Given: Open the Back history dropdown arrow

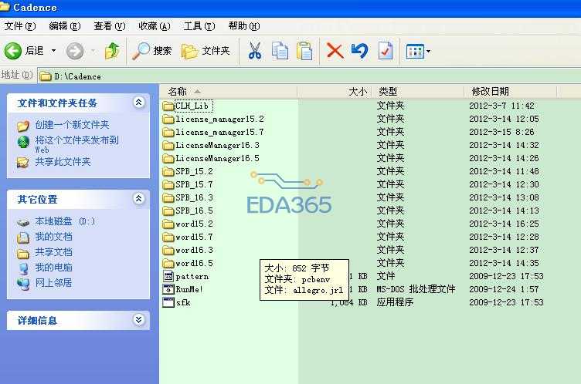Looking at the screenshot, I should coord(53,51).
